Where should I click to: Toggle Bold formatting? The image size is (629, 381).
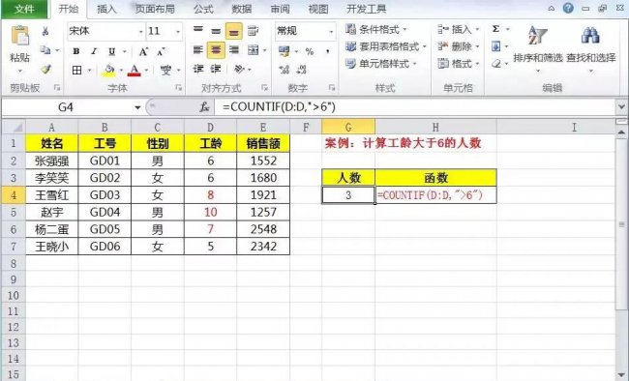coord(76,51)
